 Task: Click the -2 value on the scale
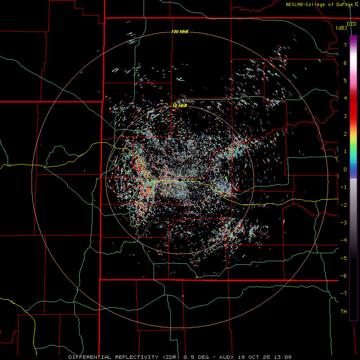pyautogui.click(x=344, y=205)
